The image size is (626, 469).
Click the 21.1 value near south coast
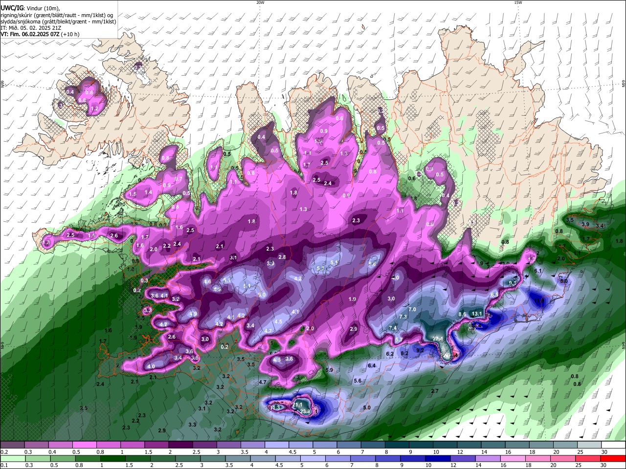pos(298,405)
